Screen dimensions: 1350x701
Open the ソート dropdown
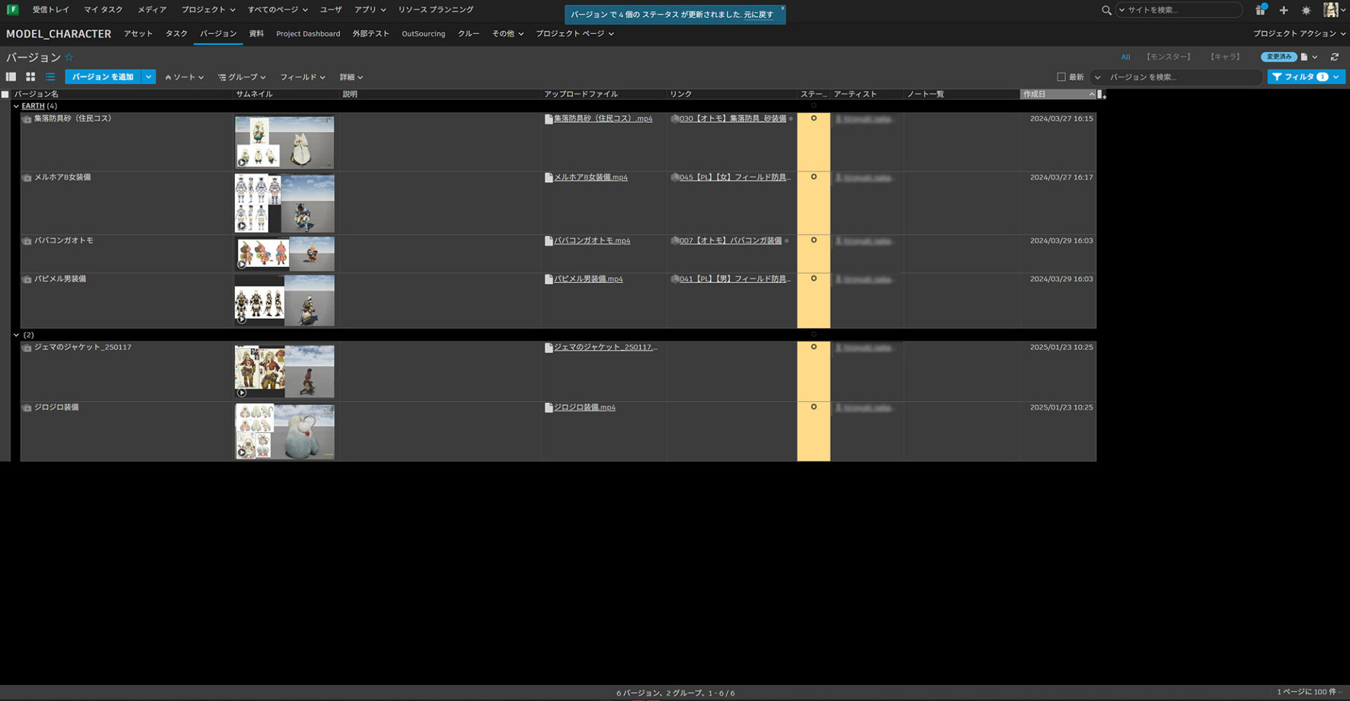184,77
